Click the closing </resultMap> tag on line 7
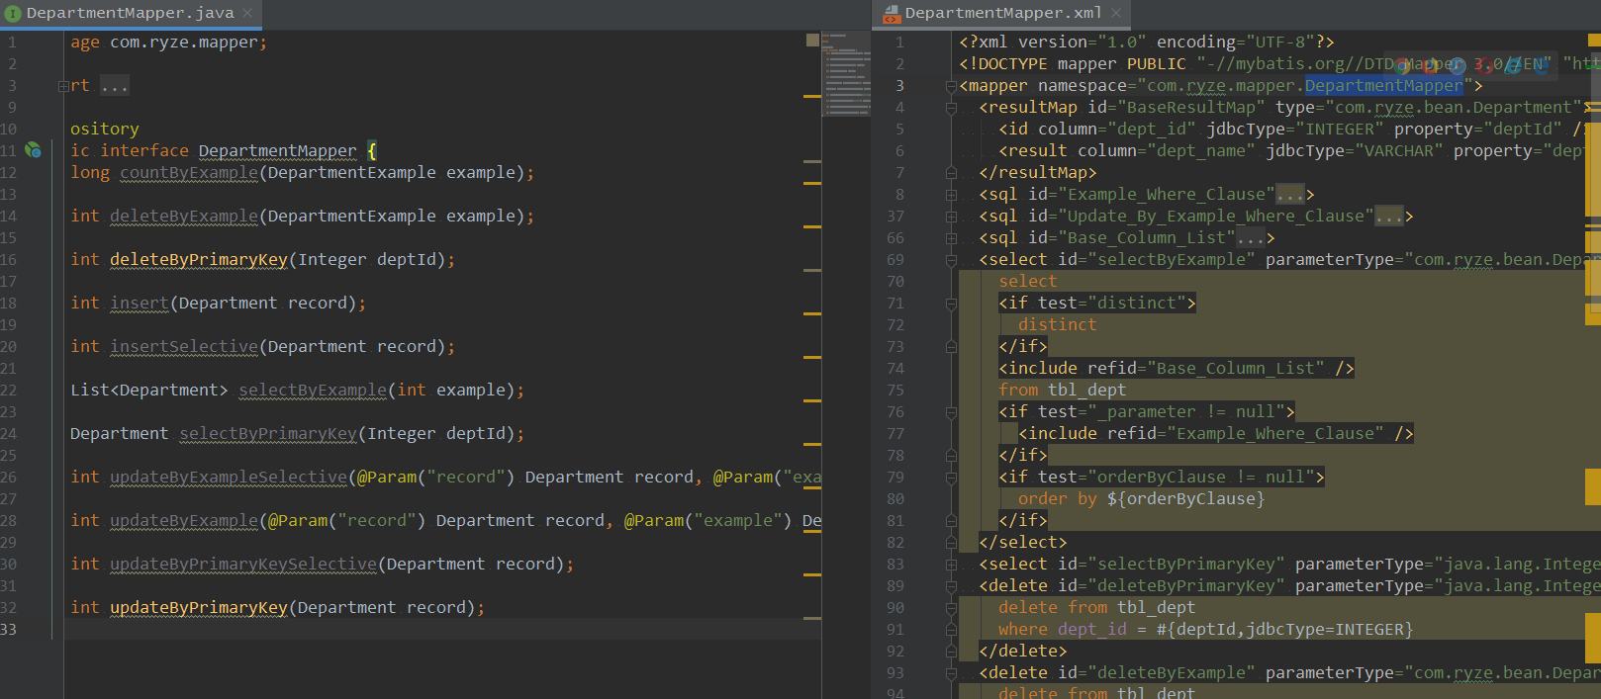The width and height of the screenshot is (1601, 699). click(1038, 173)
